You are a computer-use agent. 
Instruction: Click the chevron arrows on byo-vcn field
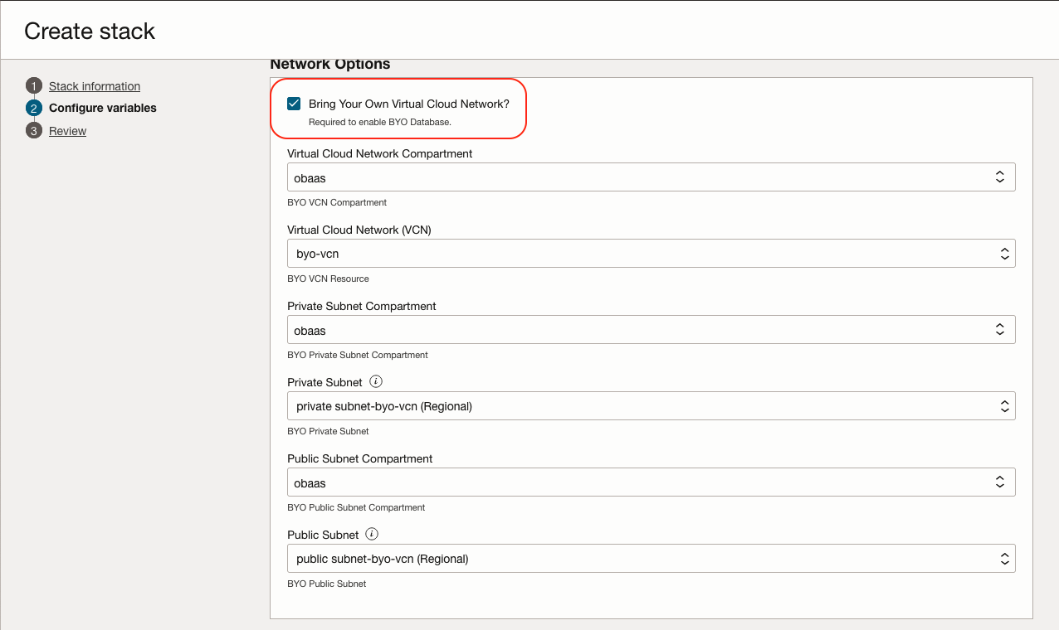tap(1003, 254)
